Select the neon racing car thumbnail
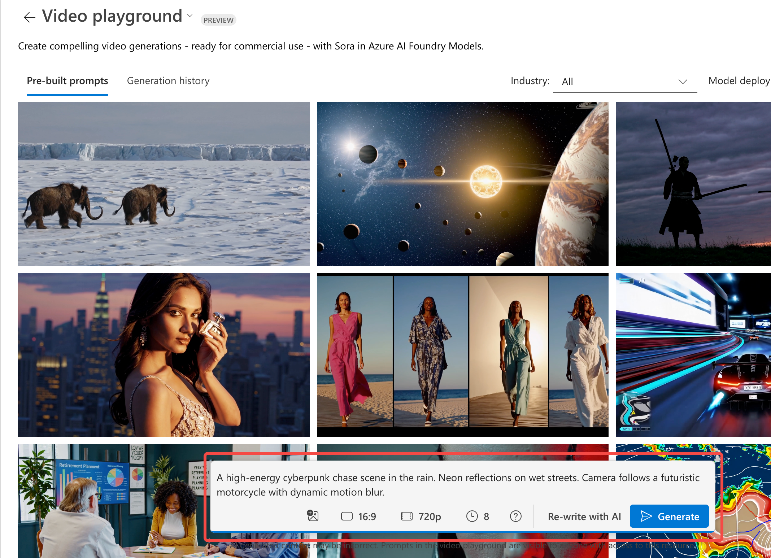Viewport: 771px width, 558px height. (x=693, y=355)
